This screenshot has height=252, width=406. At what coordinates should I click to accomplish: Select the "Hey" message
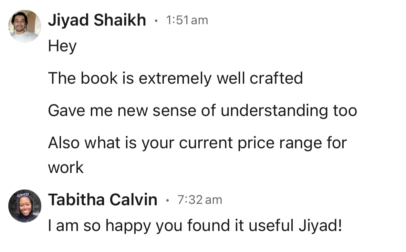tap(62, 46)
